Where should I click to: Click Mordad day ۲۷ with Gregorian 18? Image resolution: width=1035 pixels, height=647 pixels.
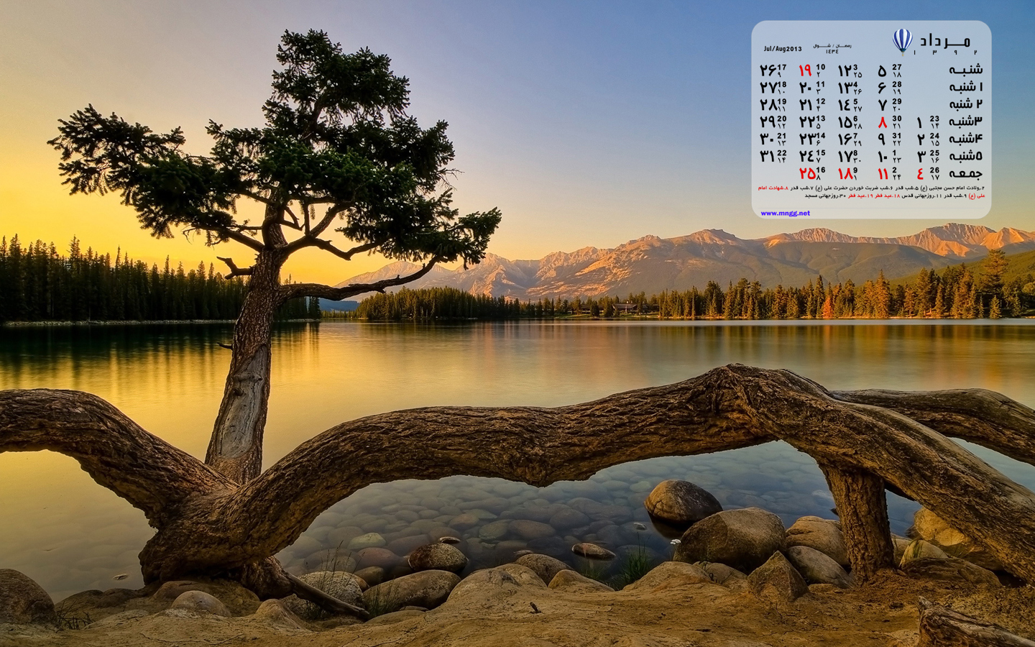pos(773,88)
